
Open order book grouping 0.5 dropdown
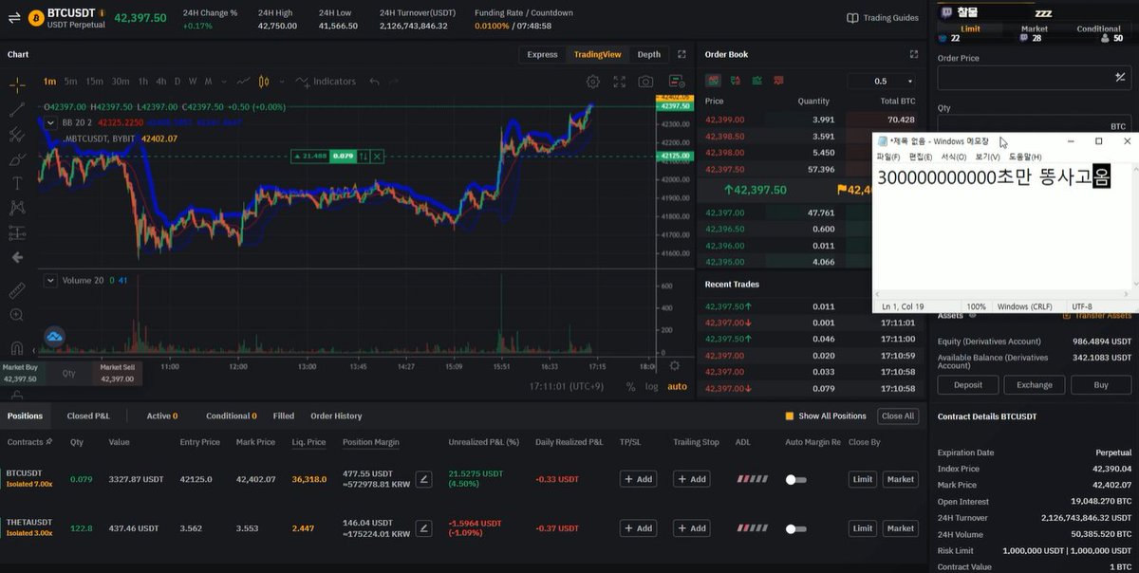pyautogui.click(x=881, y=81)
